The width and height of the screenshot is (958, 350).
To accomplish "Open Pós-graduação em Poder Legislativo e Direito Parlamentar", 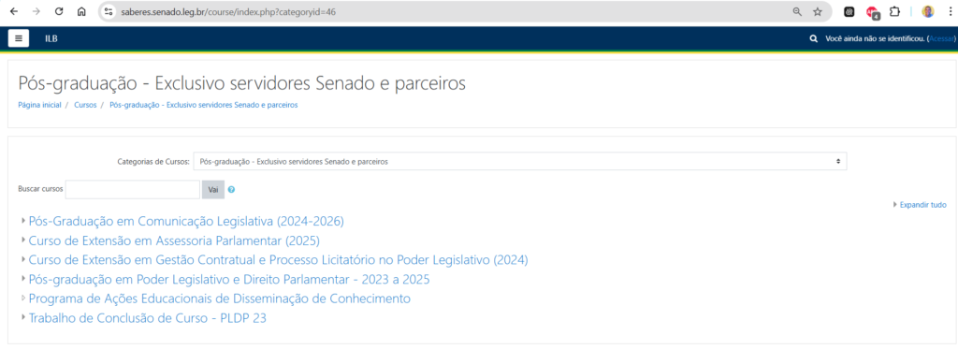I will pyautogui.click(x=229, y=280).
